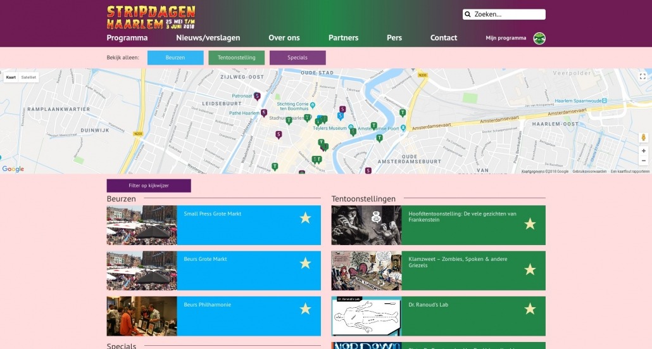Open Mijn programma link
Screen dimensions: 652x349
[x=506, y=38]
